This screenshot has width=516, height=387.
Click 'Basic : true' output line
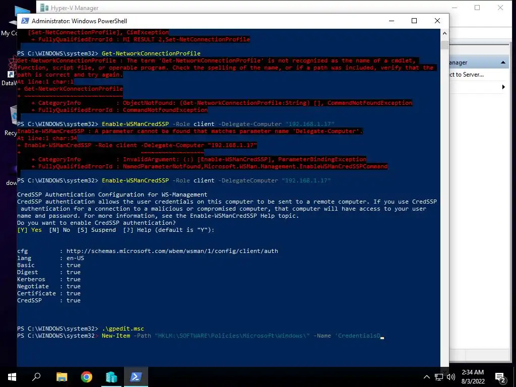(49, 265)
